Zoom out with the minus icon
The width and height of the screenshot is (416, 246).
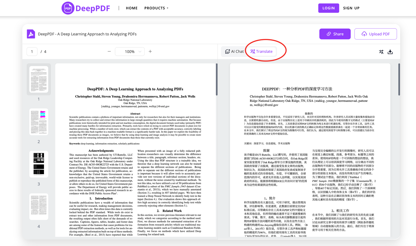109,51
